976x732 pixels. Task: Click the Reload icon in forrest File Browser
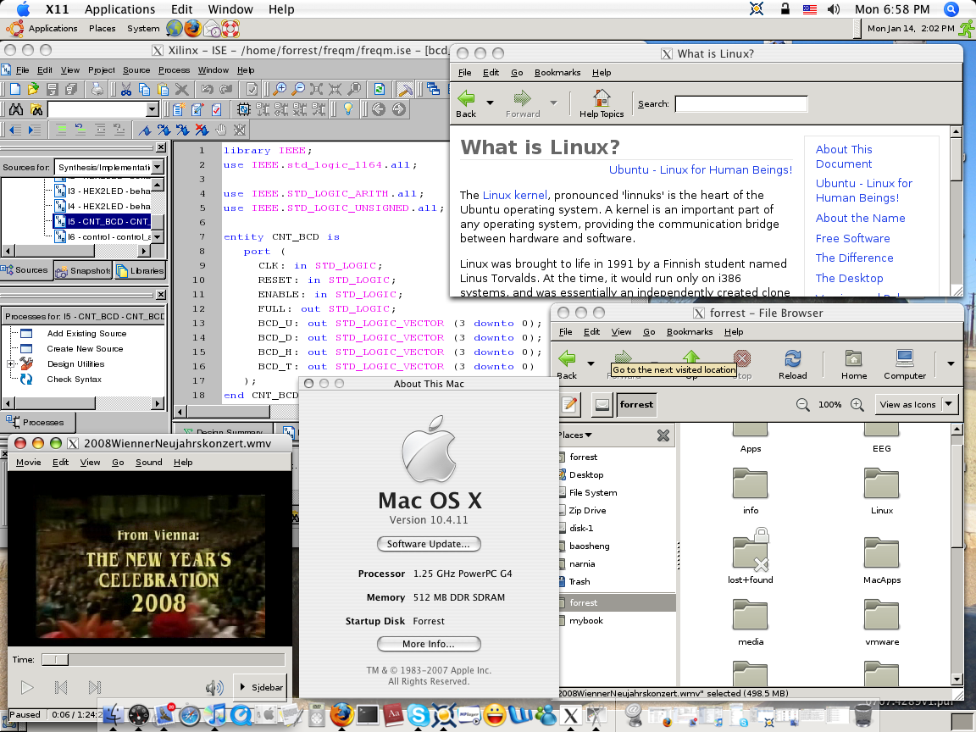pyautogui.click(x=792, y=364)
